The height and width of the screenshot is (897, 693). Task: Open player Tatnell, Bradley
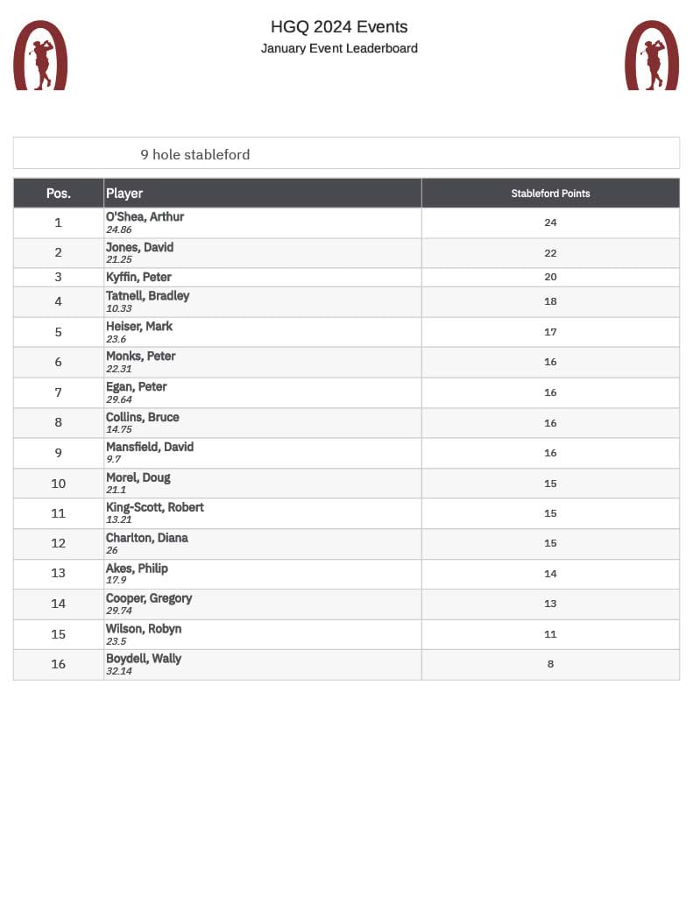click(147, 295)
